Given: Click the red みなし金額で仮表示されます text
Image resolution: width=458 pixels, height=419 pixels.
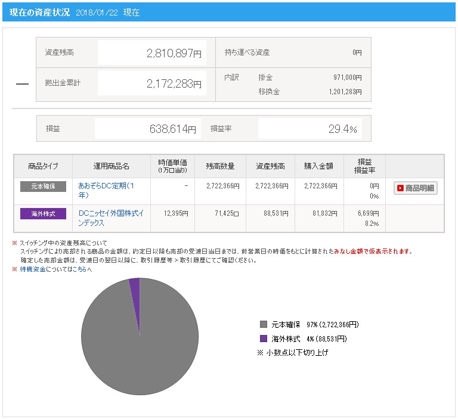Looking at the screenshot, I should [371, 252].
